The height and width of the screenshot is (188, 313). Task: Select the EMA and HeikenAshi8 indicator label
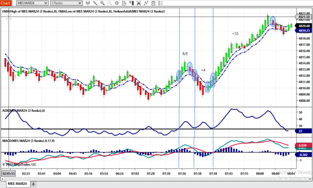[84, 12]
